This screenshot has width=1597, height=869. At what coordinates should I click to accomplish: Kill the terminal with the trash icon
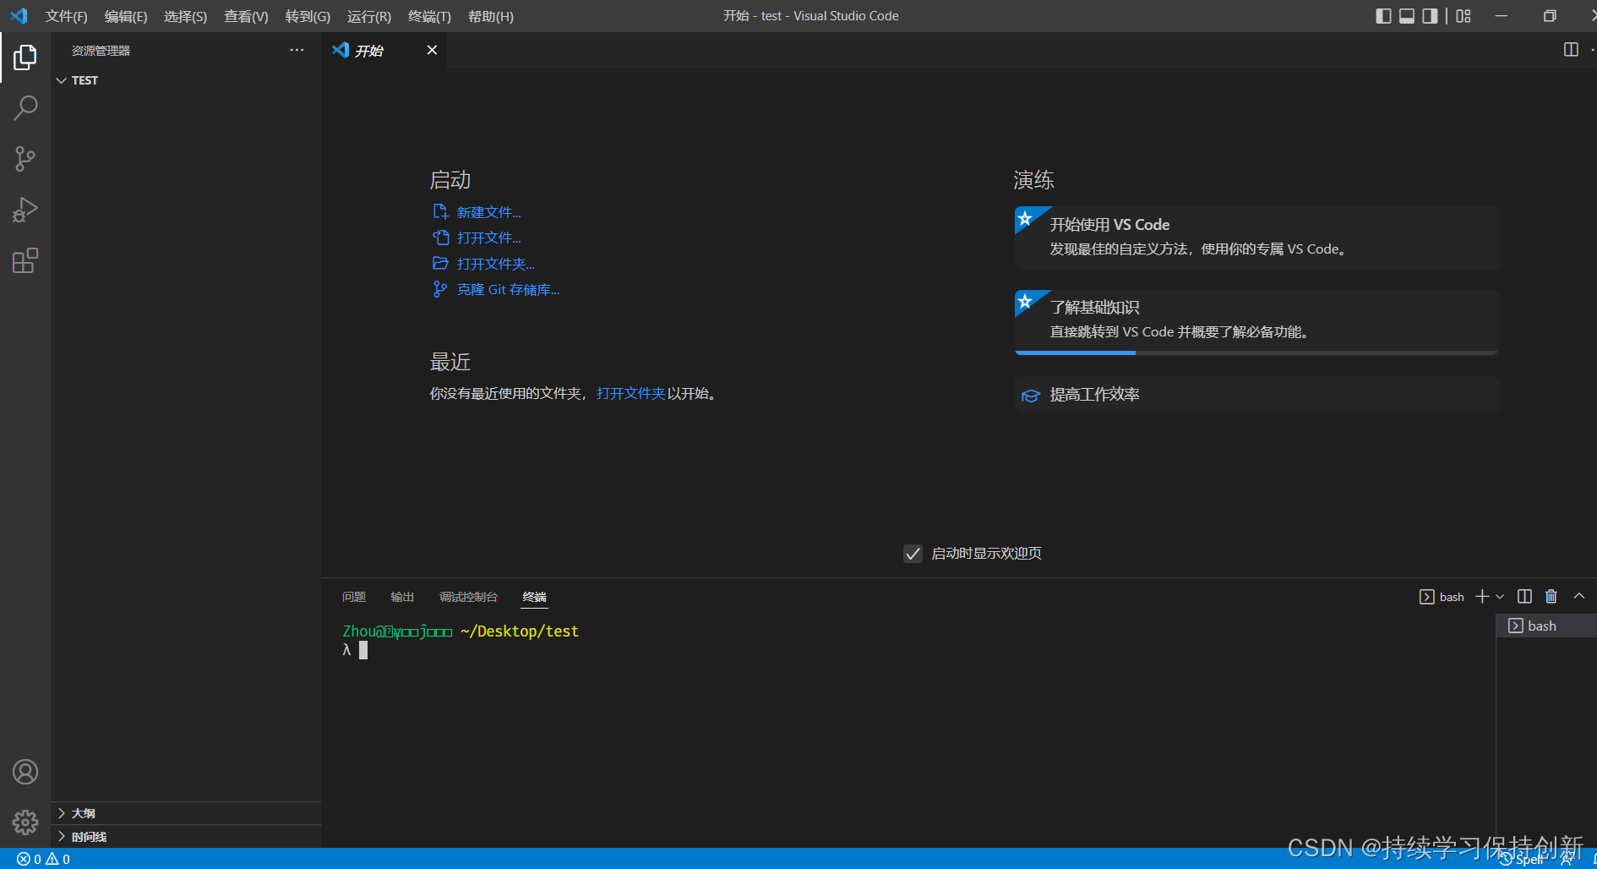(x=1551, y=596)
